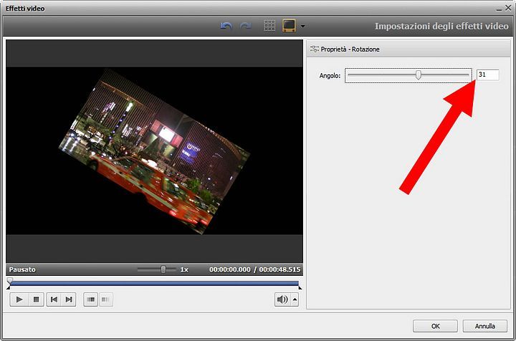Click the Pausato status label
This screenshot has height=341, width=516.
22,269
